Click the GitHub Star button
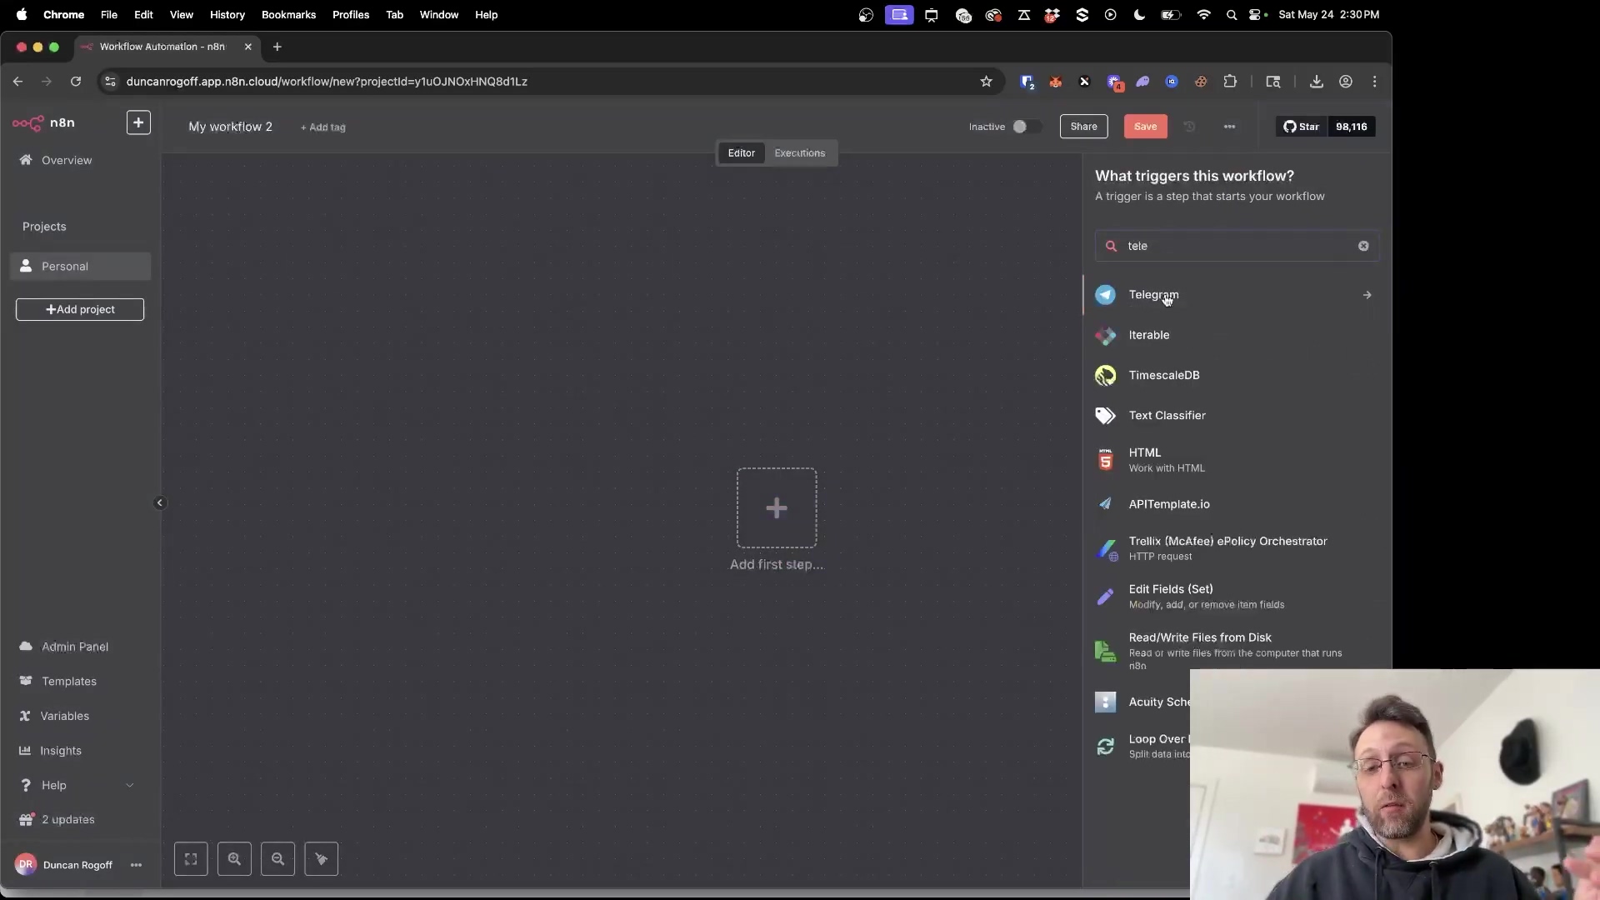The image size is (1600, 900). coord(1301,127)
